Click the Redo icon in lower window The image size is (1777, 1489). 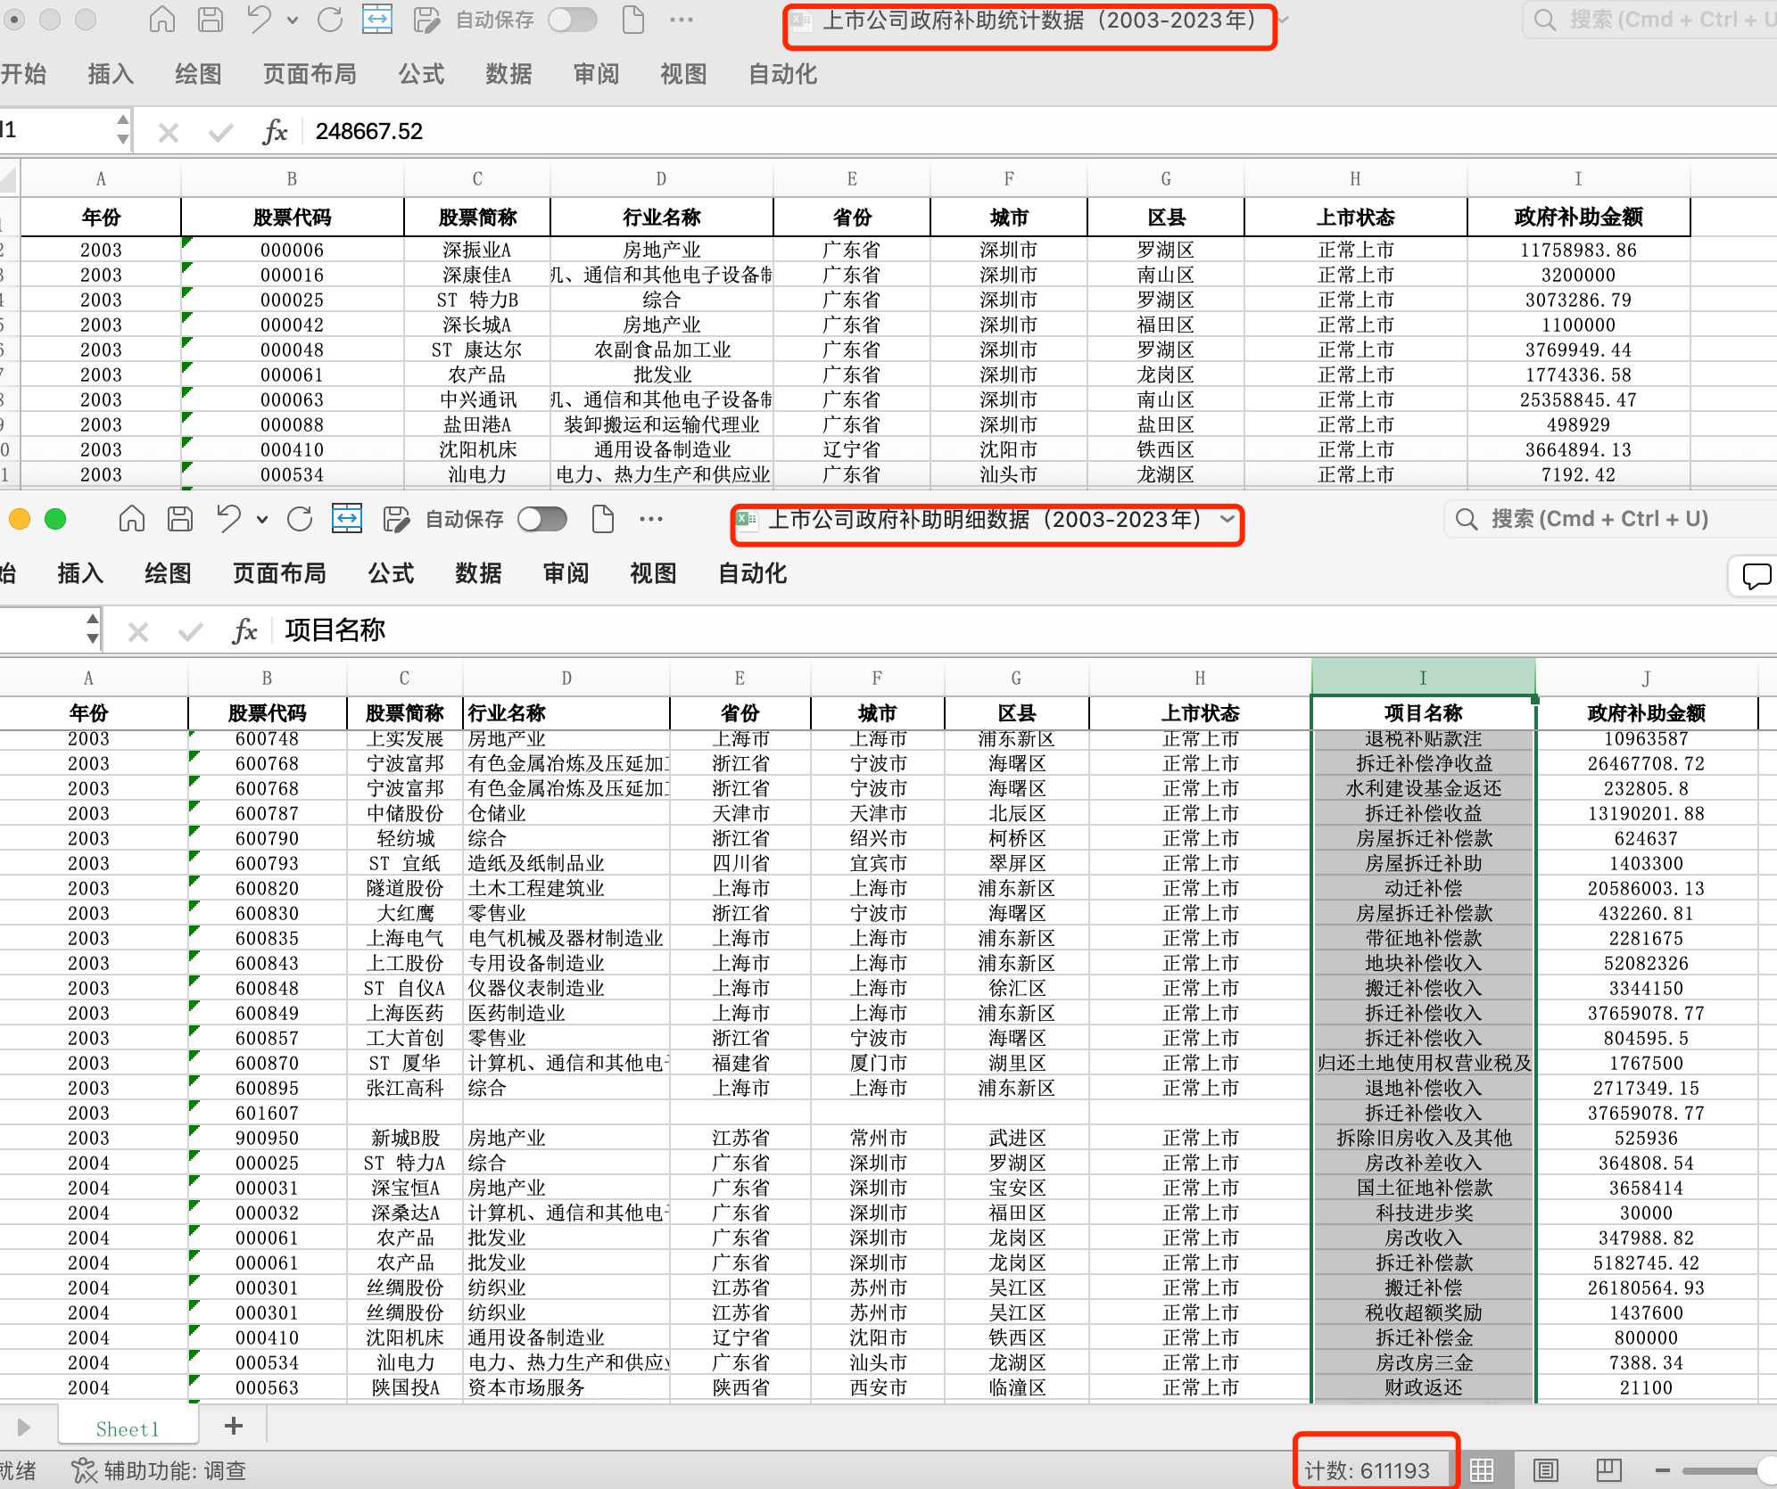(300, 519)
